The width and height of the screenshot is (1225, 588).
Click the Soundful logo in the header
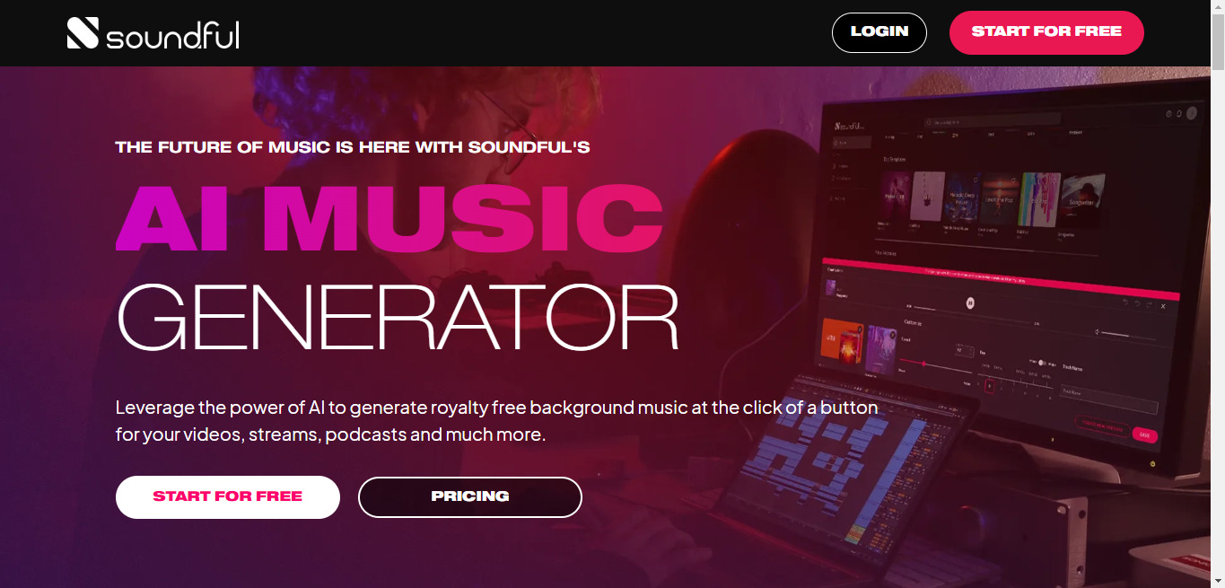[153, 33]
